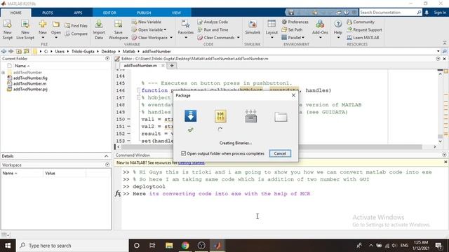The width and height of the screenshot is (449, 252).
Task: Open File Explorer from the taskbar
Action: 169,246
